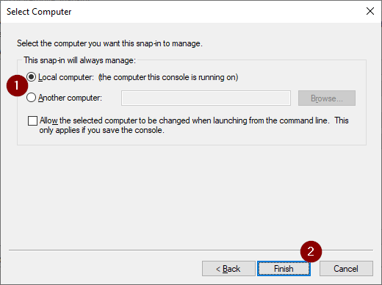382x285 pixels.
Task: Click "(the computer this console is running on)" text
Action: [x=168, y=77]
